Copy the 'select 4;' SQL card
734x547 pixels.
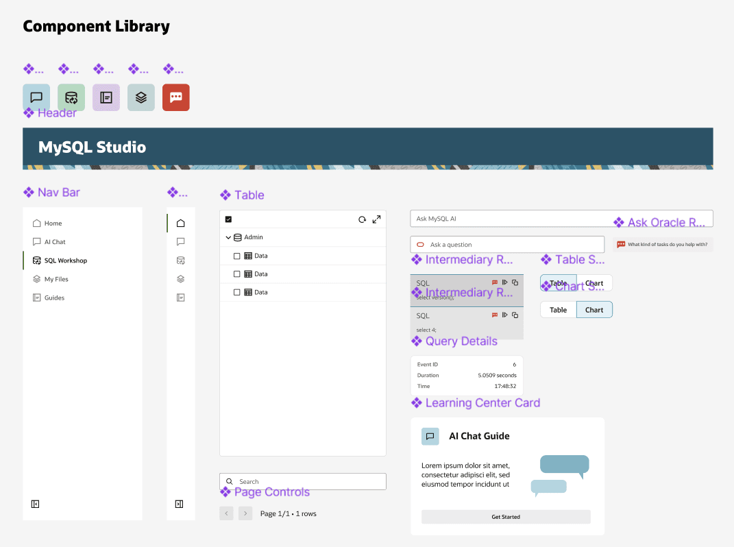tap(515, 315)
